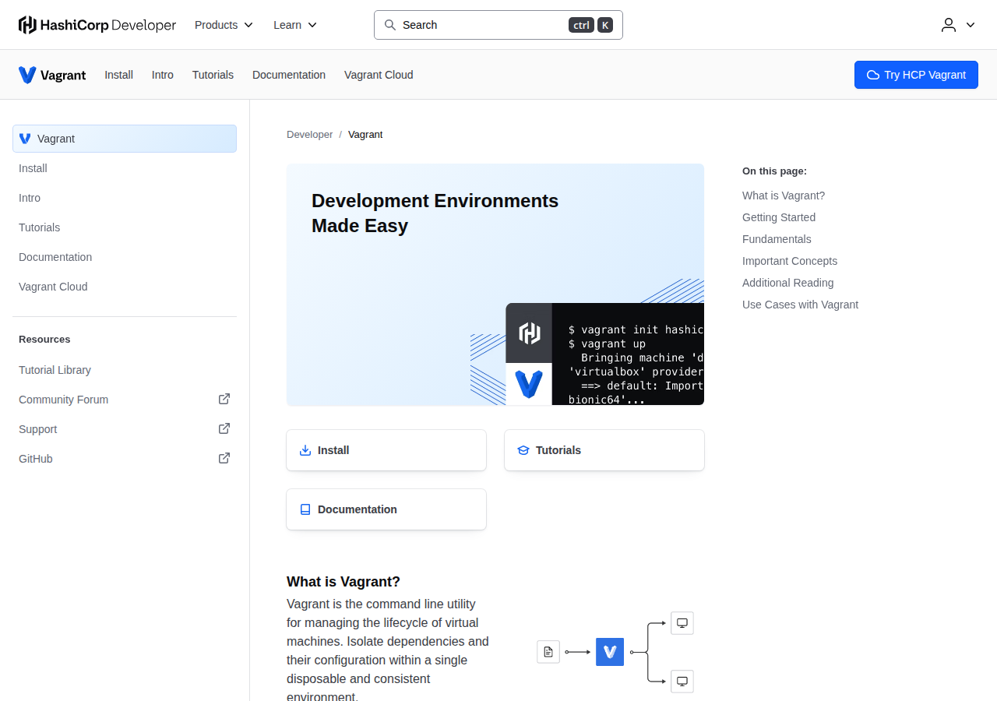Image resolution: width=997 pixels, height=701 pixels.
Task: Expand the account menu chevron
Action: (971, 25)
